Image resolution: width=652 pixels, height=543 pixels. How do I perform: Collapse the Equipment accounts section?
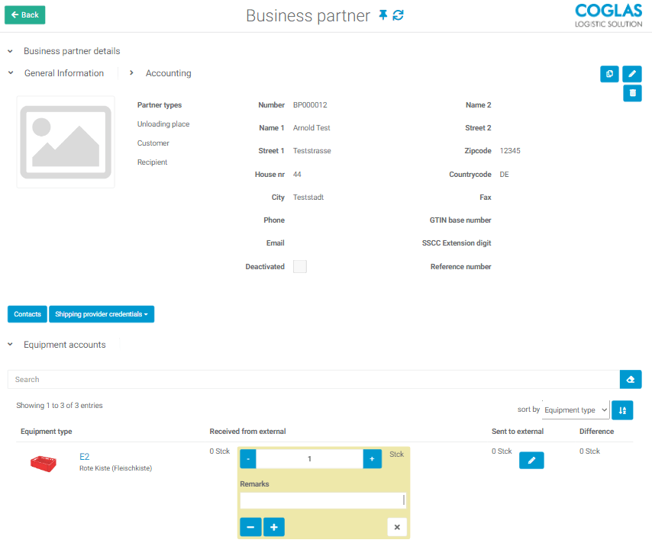coord(11,345)
